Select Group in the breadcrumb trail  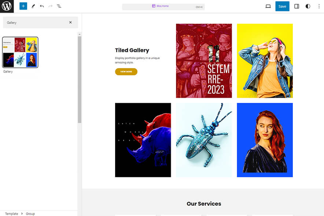coord(30,213)
